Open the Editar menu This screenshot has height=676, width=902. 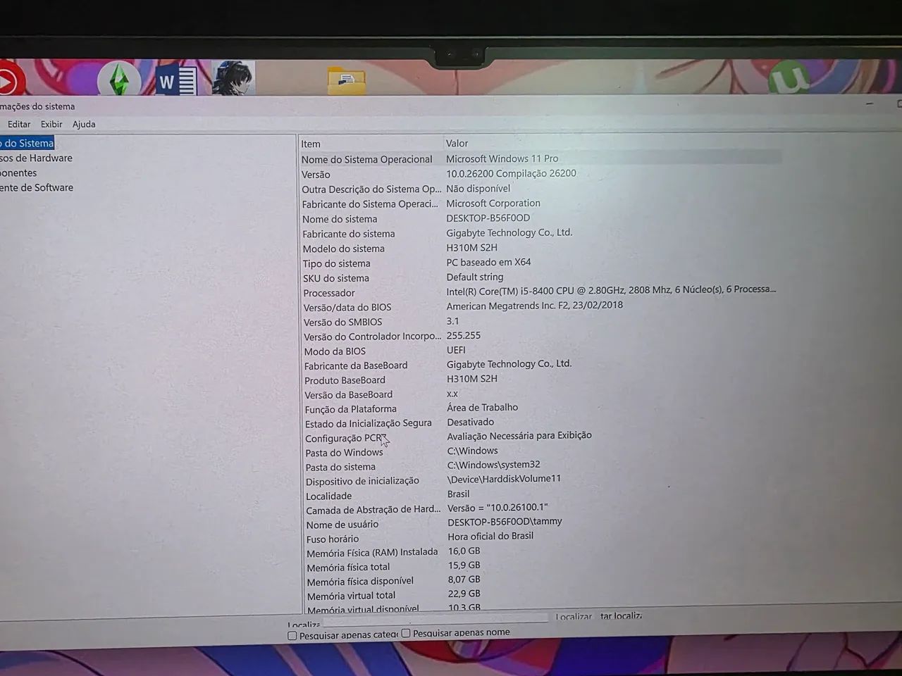tap(19, 124)
